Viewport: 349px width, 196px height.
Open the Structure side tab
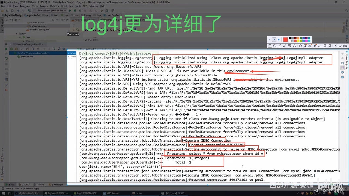pos(2,155)
